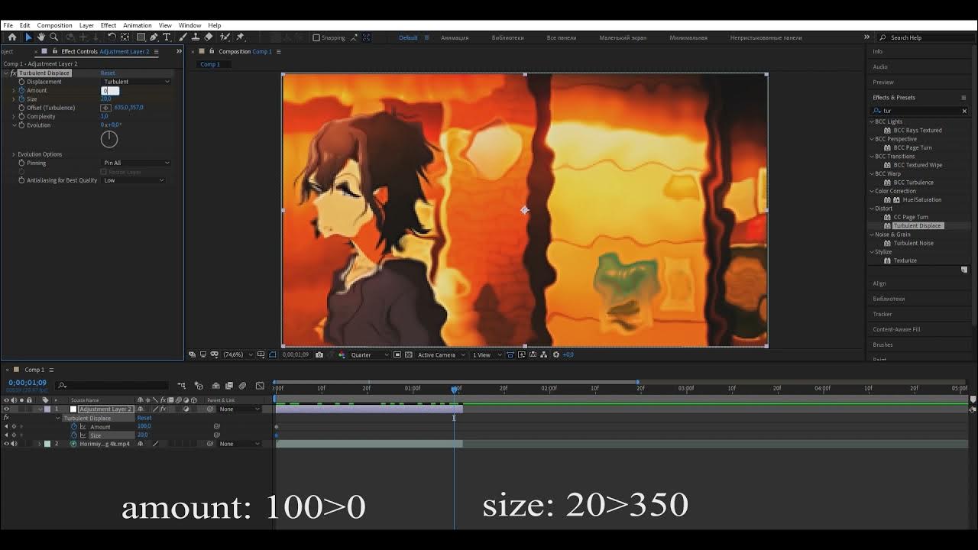The image size is (978, 550).
Task: Click the 0;00;01;09 timecode in timeline
Action: 28,382
